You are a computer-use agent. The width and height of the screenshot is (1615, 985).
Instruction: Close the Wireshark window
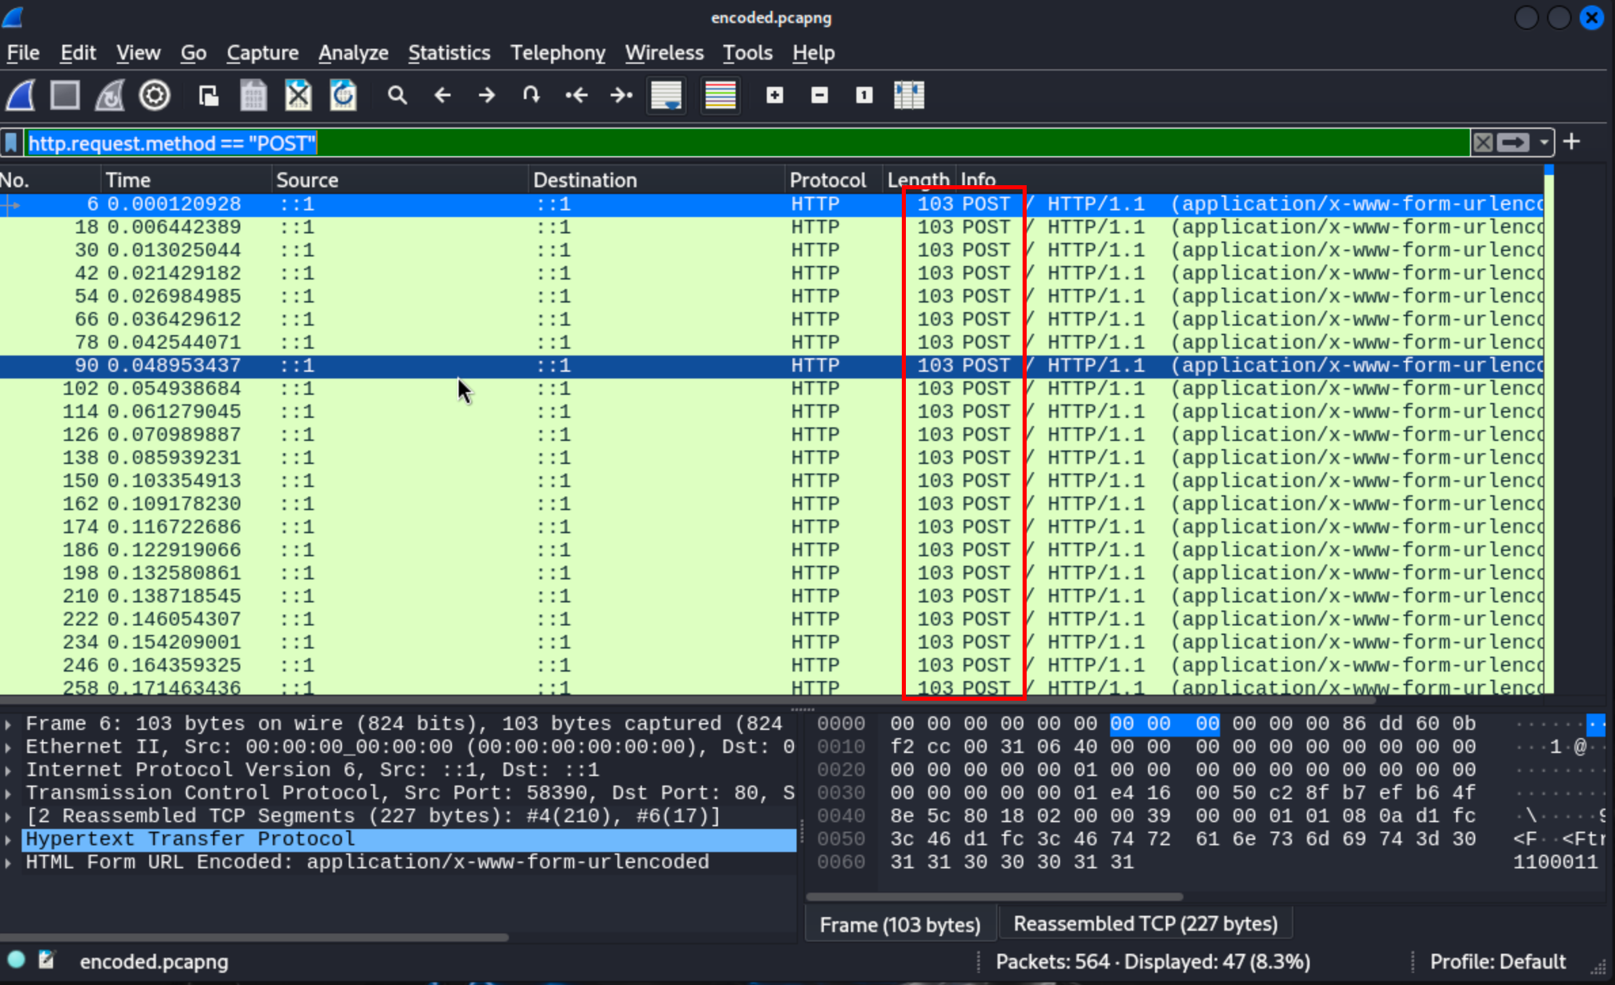1591,17
